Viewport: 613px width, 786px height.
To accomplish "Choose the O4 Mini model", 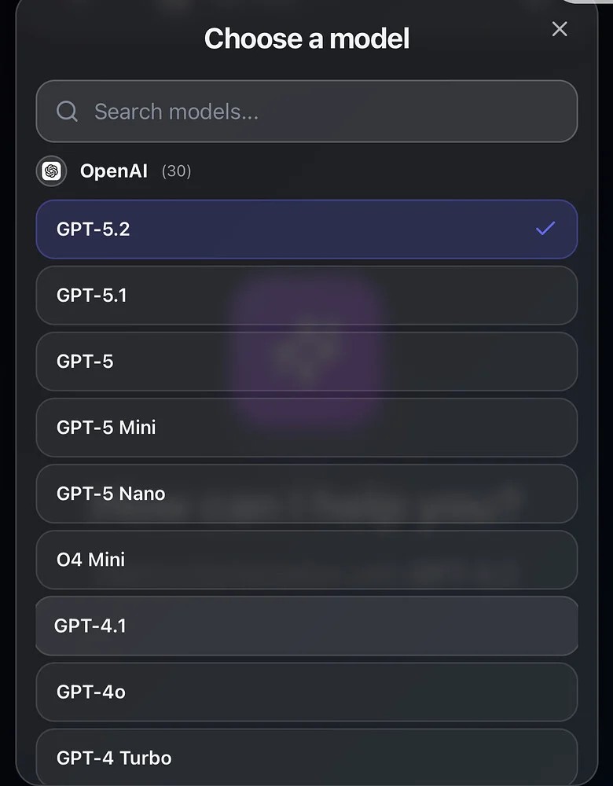I will click(x=306, y=560).
